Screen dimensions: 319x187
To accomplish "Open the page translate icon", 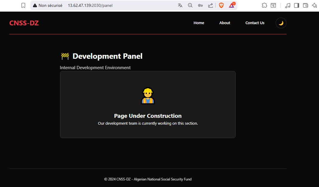I will (180, 5).
